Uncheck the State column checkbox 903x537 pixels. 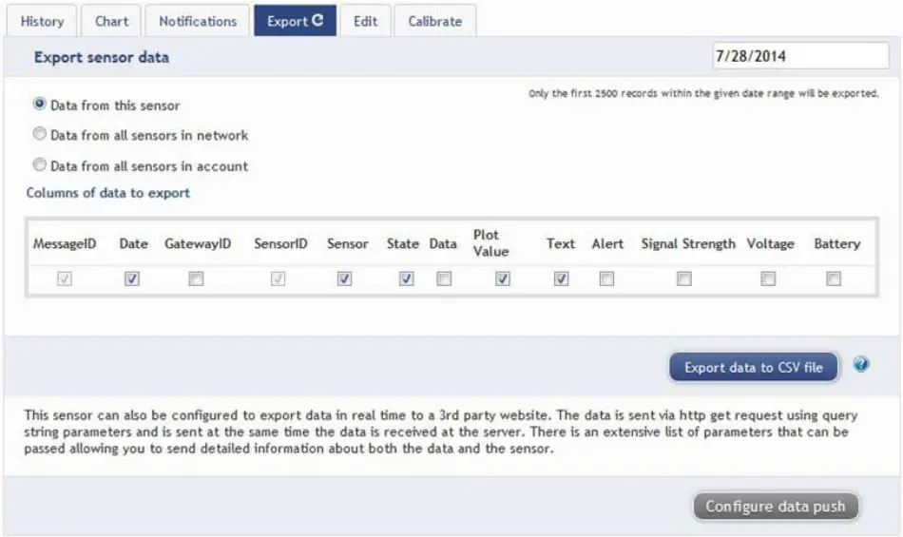406,279
